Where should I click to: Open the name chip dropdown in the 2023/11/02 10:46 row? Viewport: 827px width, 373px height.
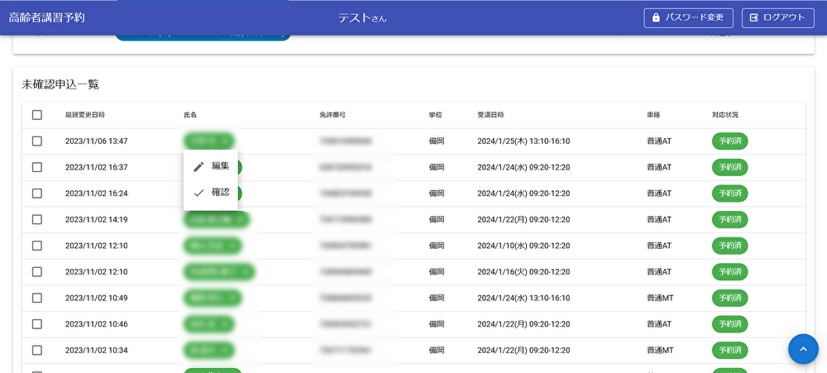[209, 324]
